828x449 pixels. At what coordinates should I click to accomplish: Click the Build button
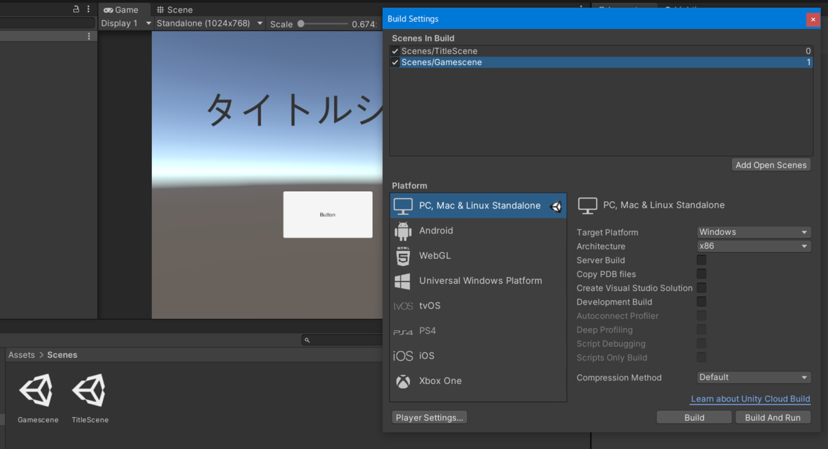694,417
